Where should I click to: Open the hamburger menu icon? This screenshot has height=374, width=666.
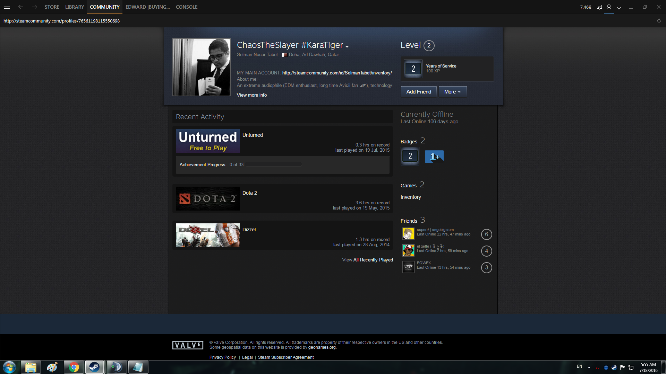(7, 7)
